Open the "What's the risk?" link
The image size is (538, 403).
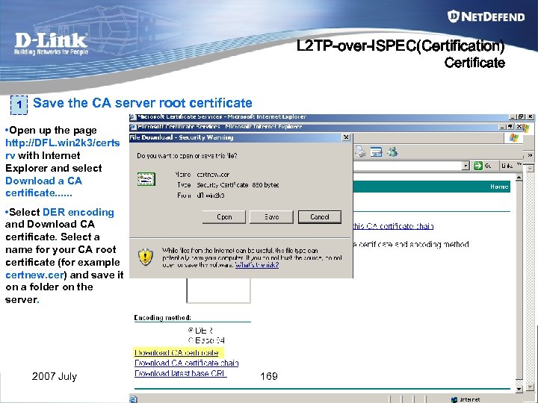pyautogui.click(x=257, y=265)
